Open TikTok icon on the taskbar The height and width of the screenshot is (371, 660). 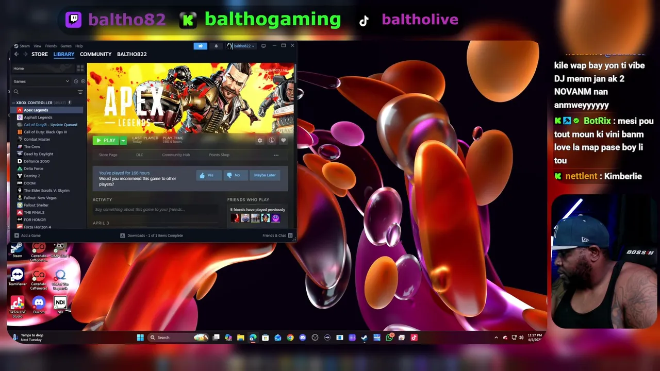414,338
